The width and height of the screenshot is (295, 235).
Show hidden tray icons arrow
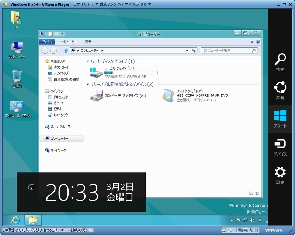pyautogui.click(x=232, y=221)
